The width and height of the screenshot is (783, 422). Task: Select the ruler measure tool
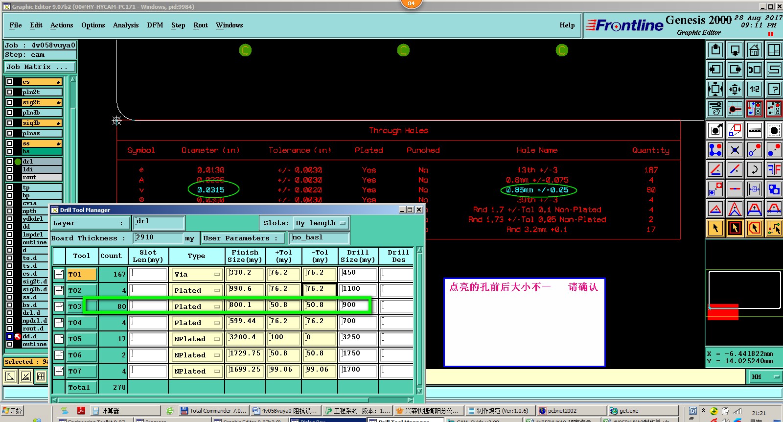(x=755, y=130)
